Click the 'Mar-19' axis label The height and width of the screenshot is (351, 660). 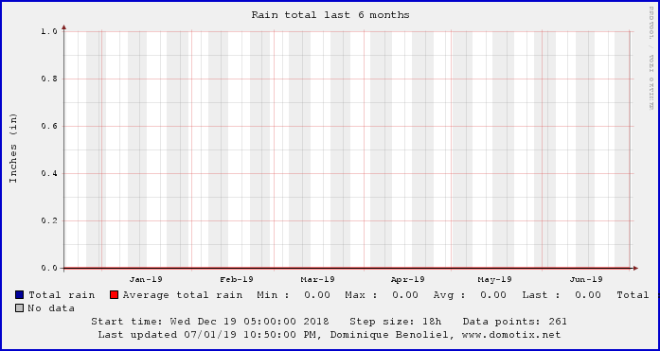tap(318, 279)
